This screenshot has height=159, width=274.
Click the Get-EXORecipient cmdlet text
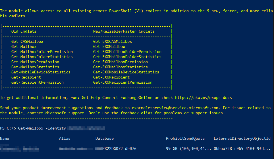click(111, 77)
